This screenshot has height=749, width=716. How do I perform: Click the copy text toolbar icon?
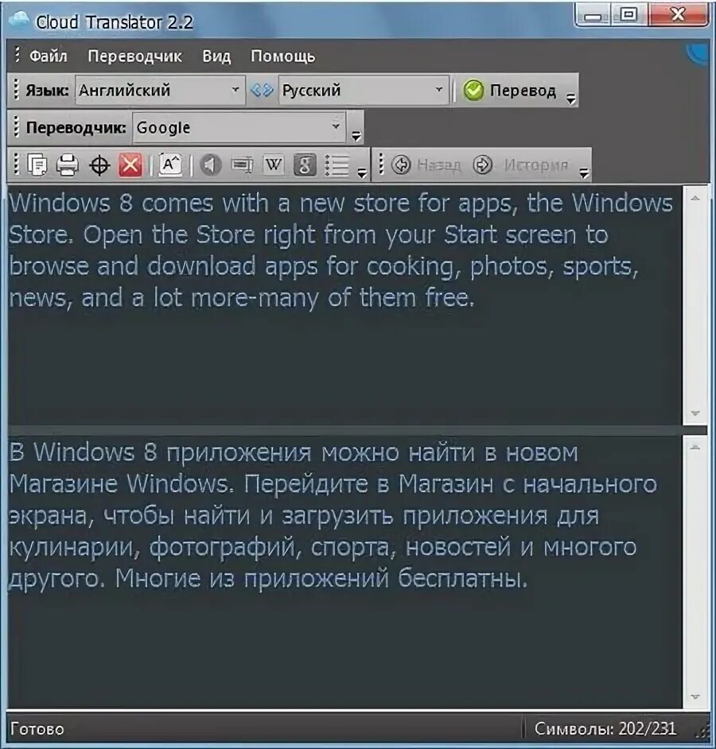(x=37, y=165)
